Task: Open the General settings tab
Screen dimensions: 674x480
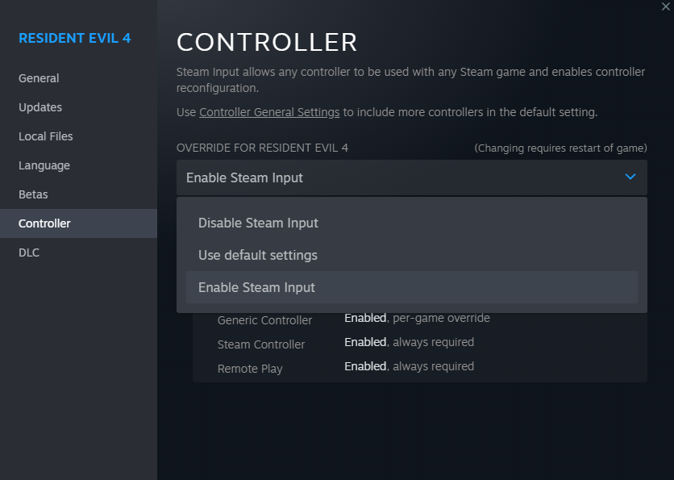Action: pyautogui.click(x=39, y=78)
